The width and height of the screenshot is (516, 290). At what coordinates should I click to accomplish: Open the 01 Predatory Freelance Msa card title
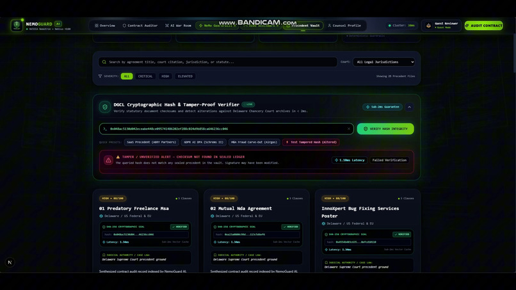pyautogui.click(x=134, y=208)
